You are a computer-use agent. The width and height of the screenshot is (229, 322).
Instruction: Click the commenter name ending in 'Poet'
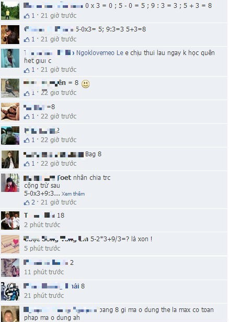click(x=47, y=178)
